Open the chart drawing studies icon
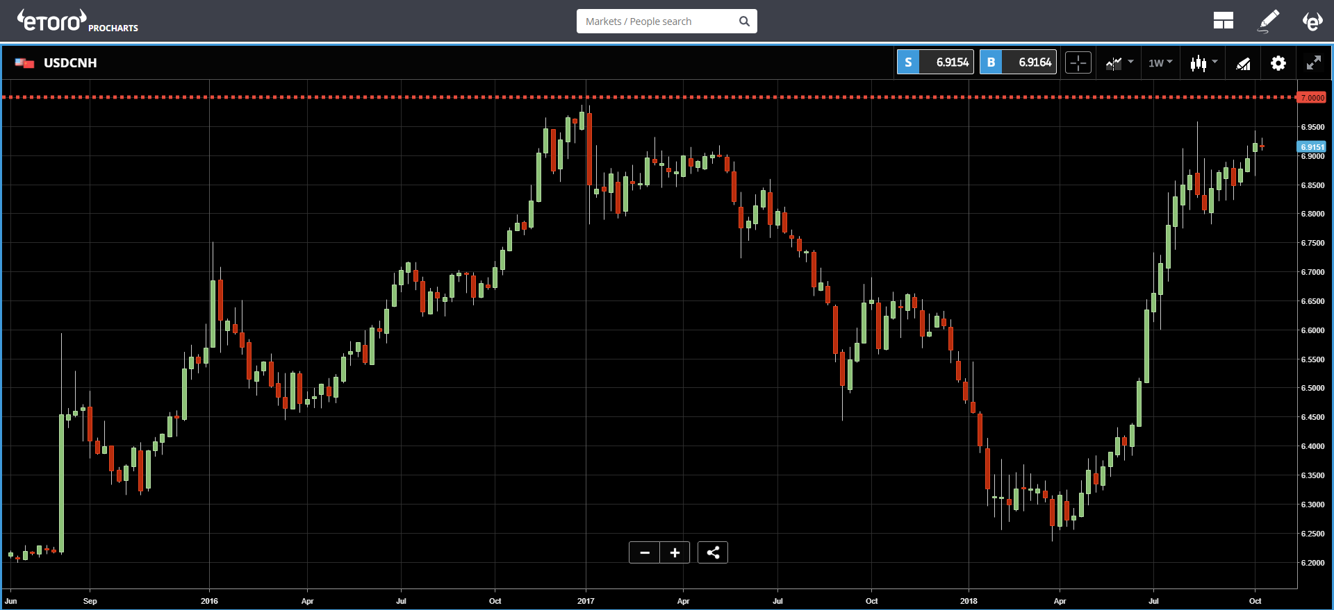The image size is (1334, 610). point(1243,64)
